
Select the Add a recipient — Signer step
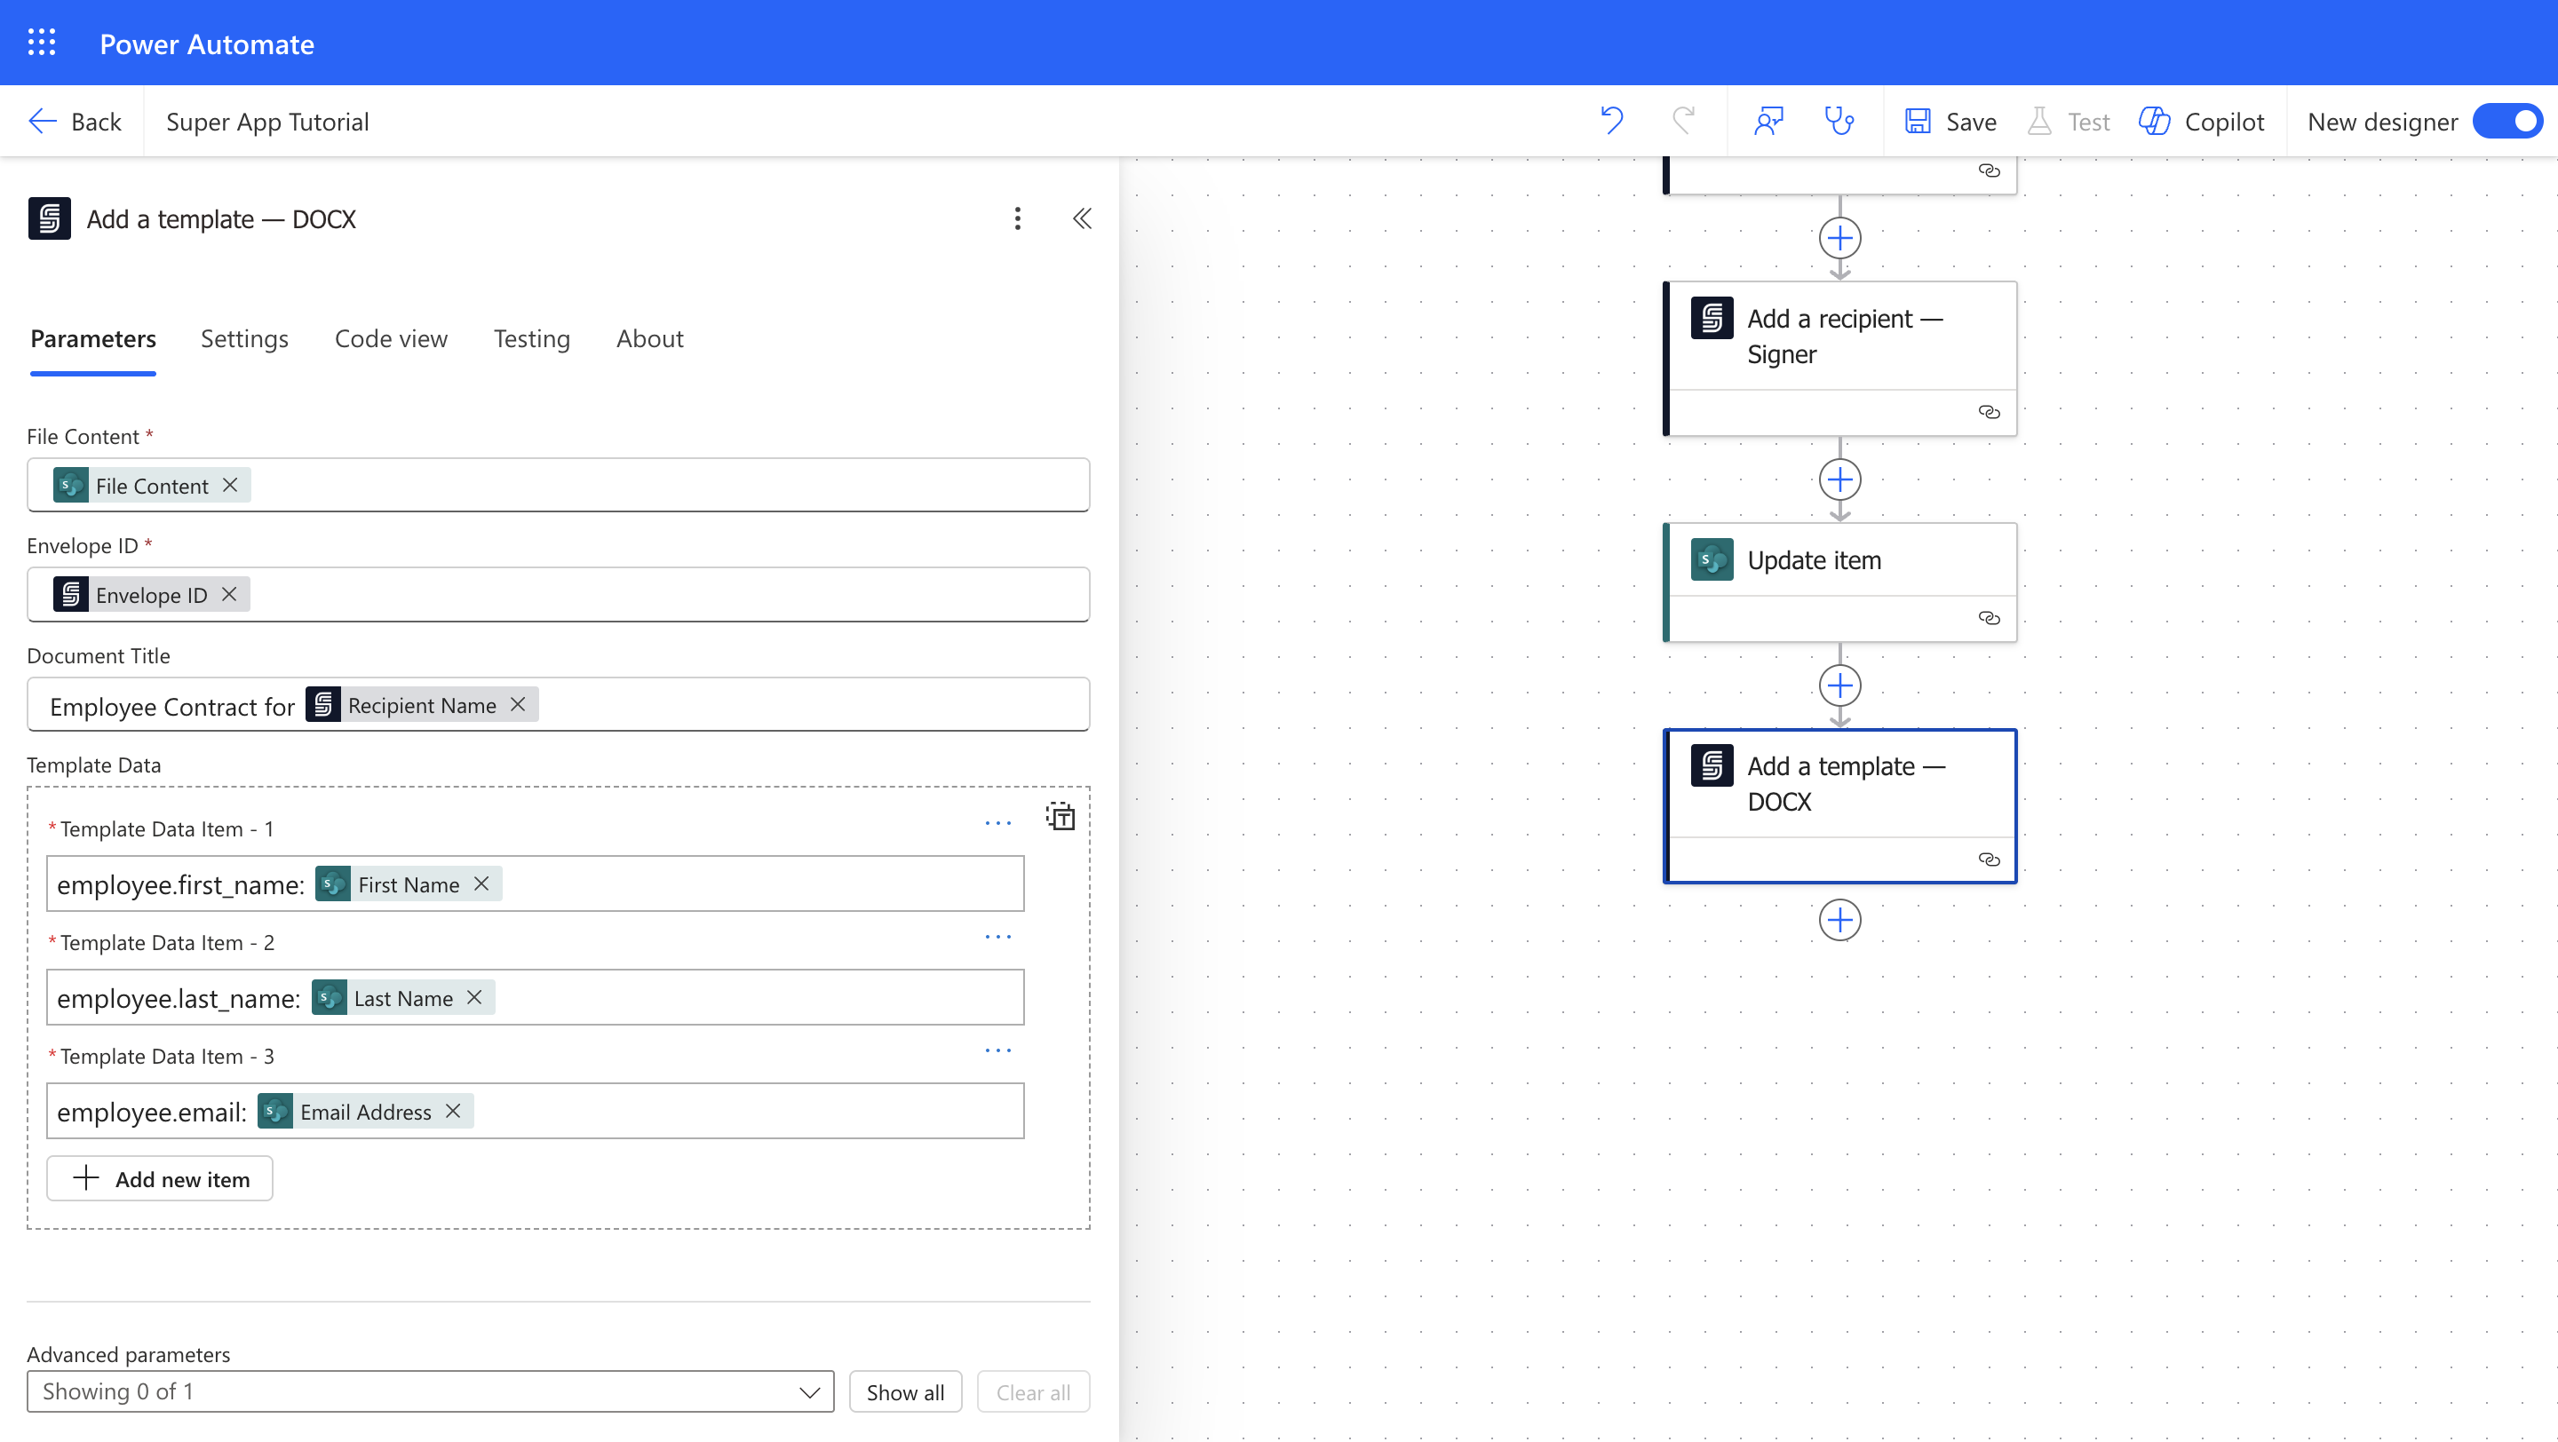(x=1843, y=337)
